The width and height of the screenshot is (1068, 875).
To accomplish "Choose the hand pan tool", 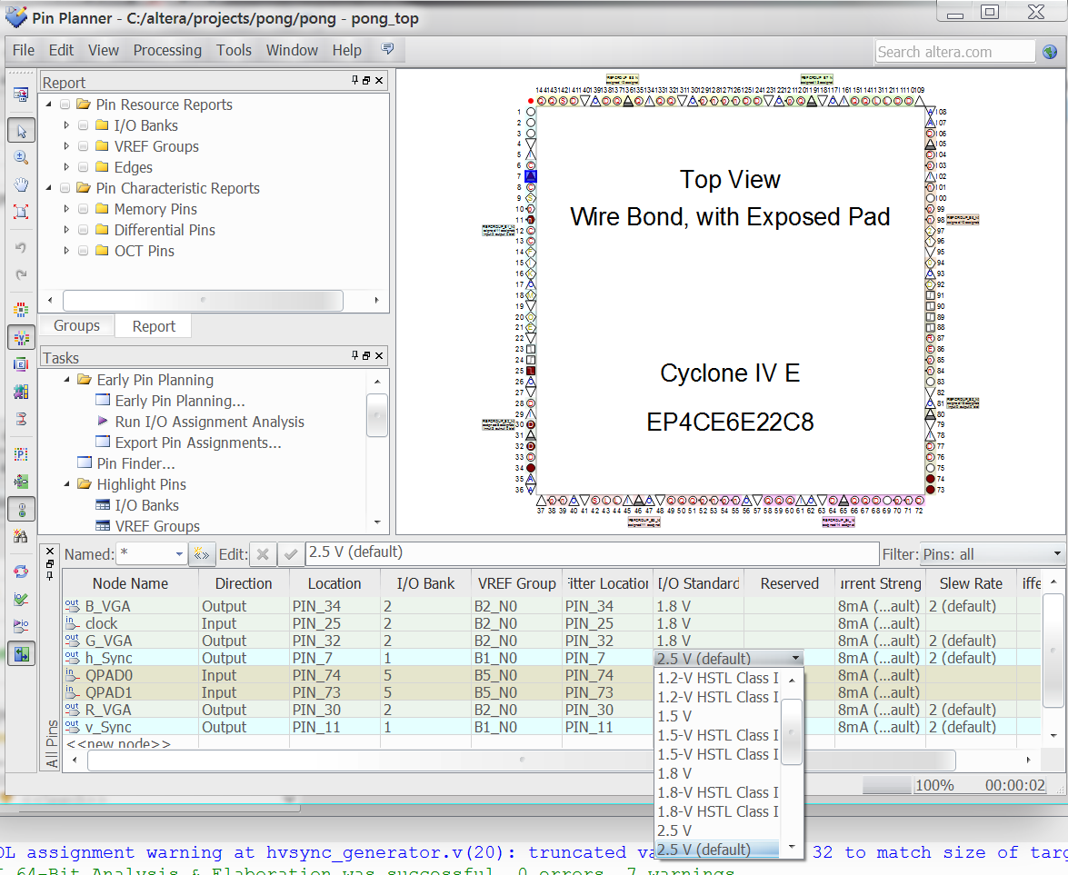I will (x=22, y=184).
